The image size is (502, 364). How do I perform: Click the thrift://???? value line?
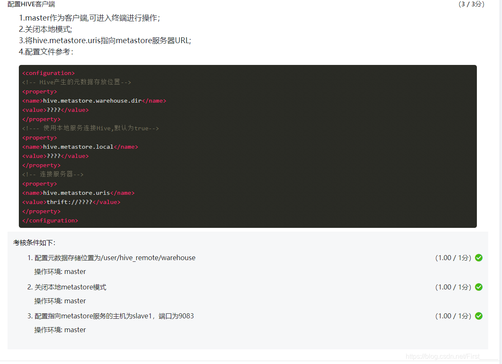tap(71, 202)
